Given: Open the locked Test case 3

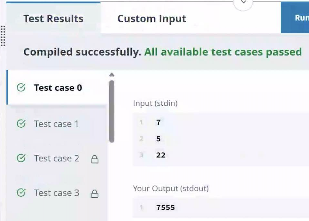Looking at the screenshot, I should coord(57,193).
